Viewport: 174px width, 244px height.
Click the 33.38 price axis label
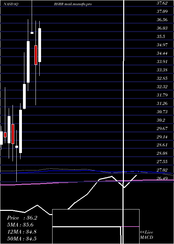coord(162,70)
